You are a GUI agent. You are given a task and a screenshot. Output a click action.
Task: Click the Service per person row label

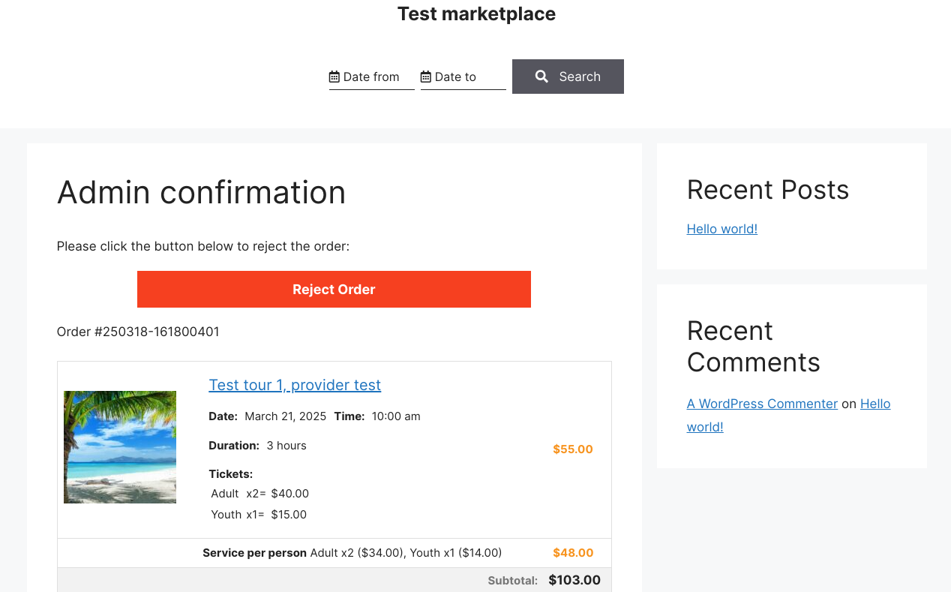[x=254, y=553]
